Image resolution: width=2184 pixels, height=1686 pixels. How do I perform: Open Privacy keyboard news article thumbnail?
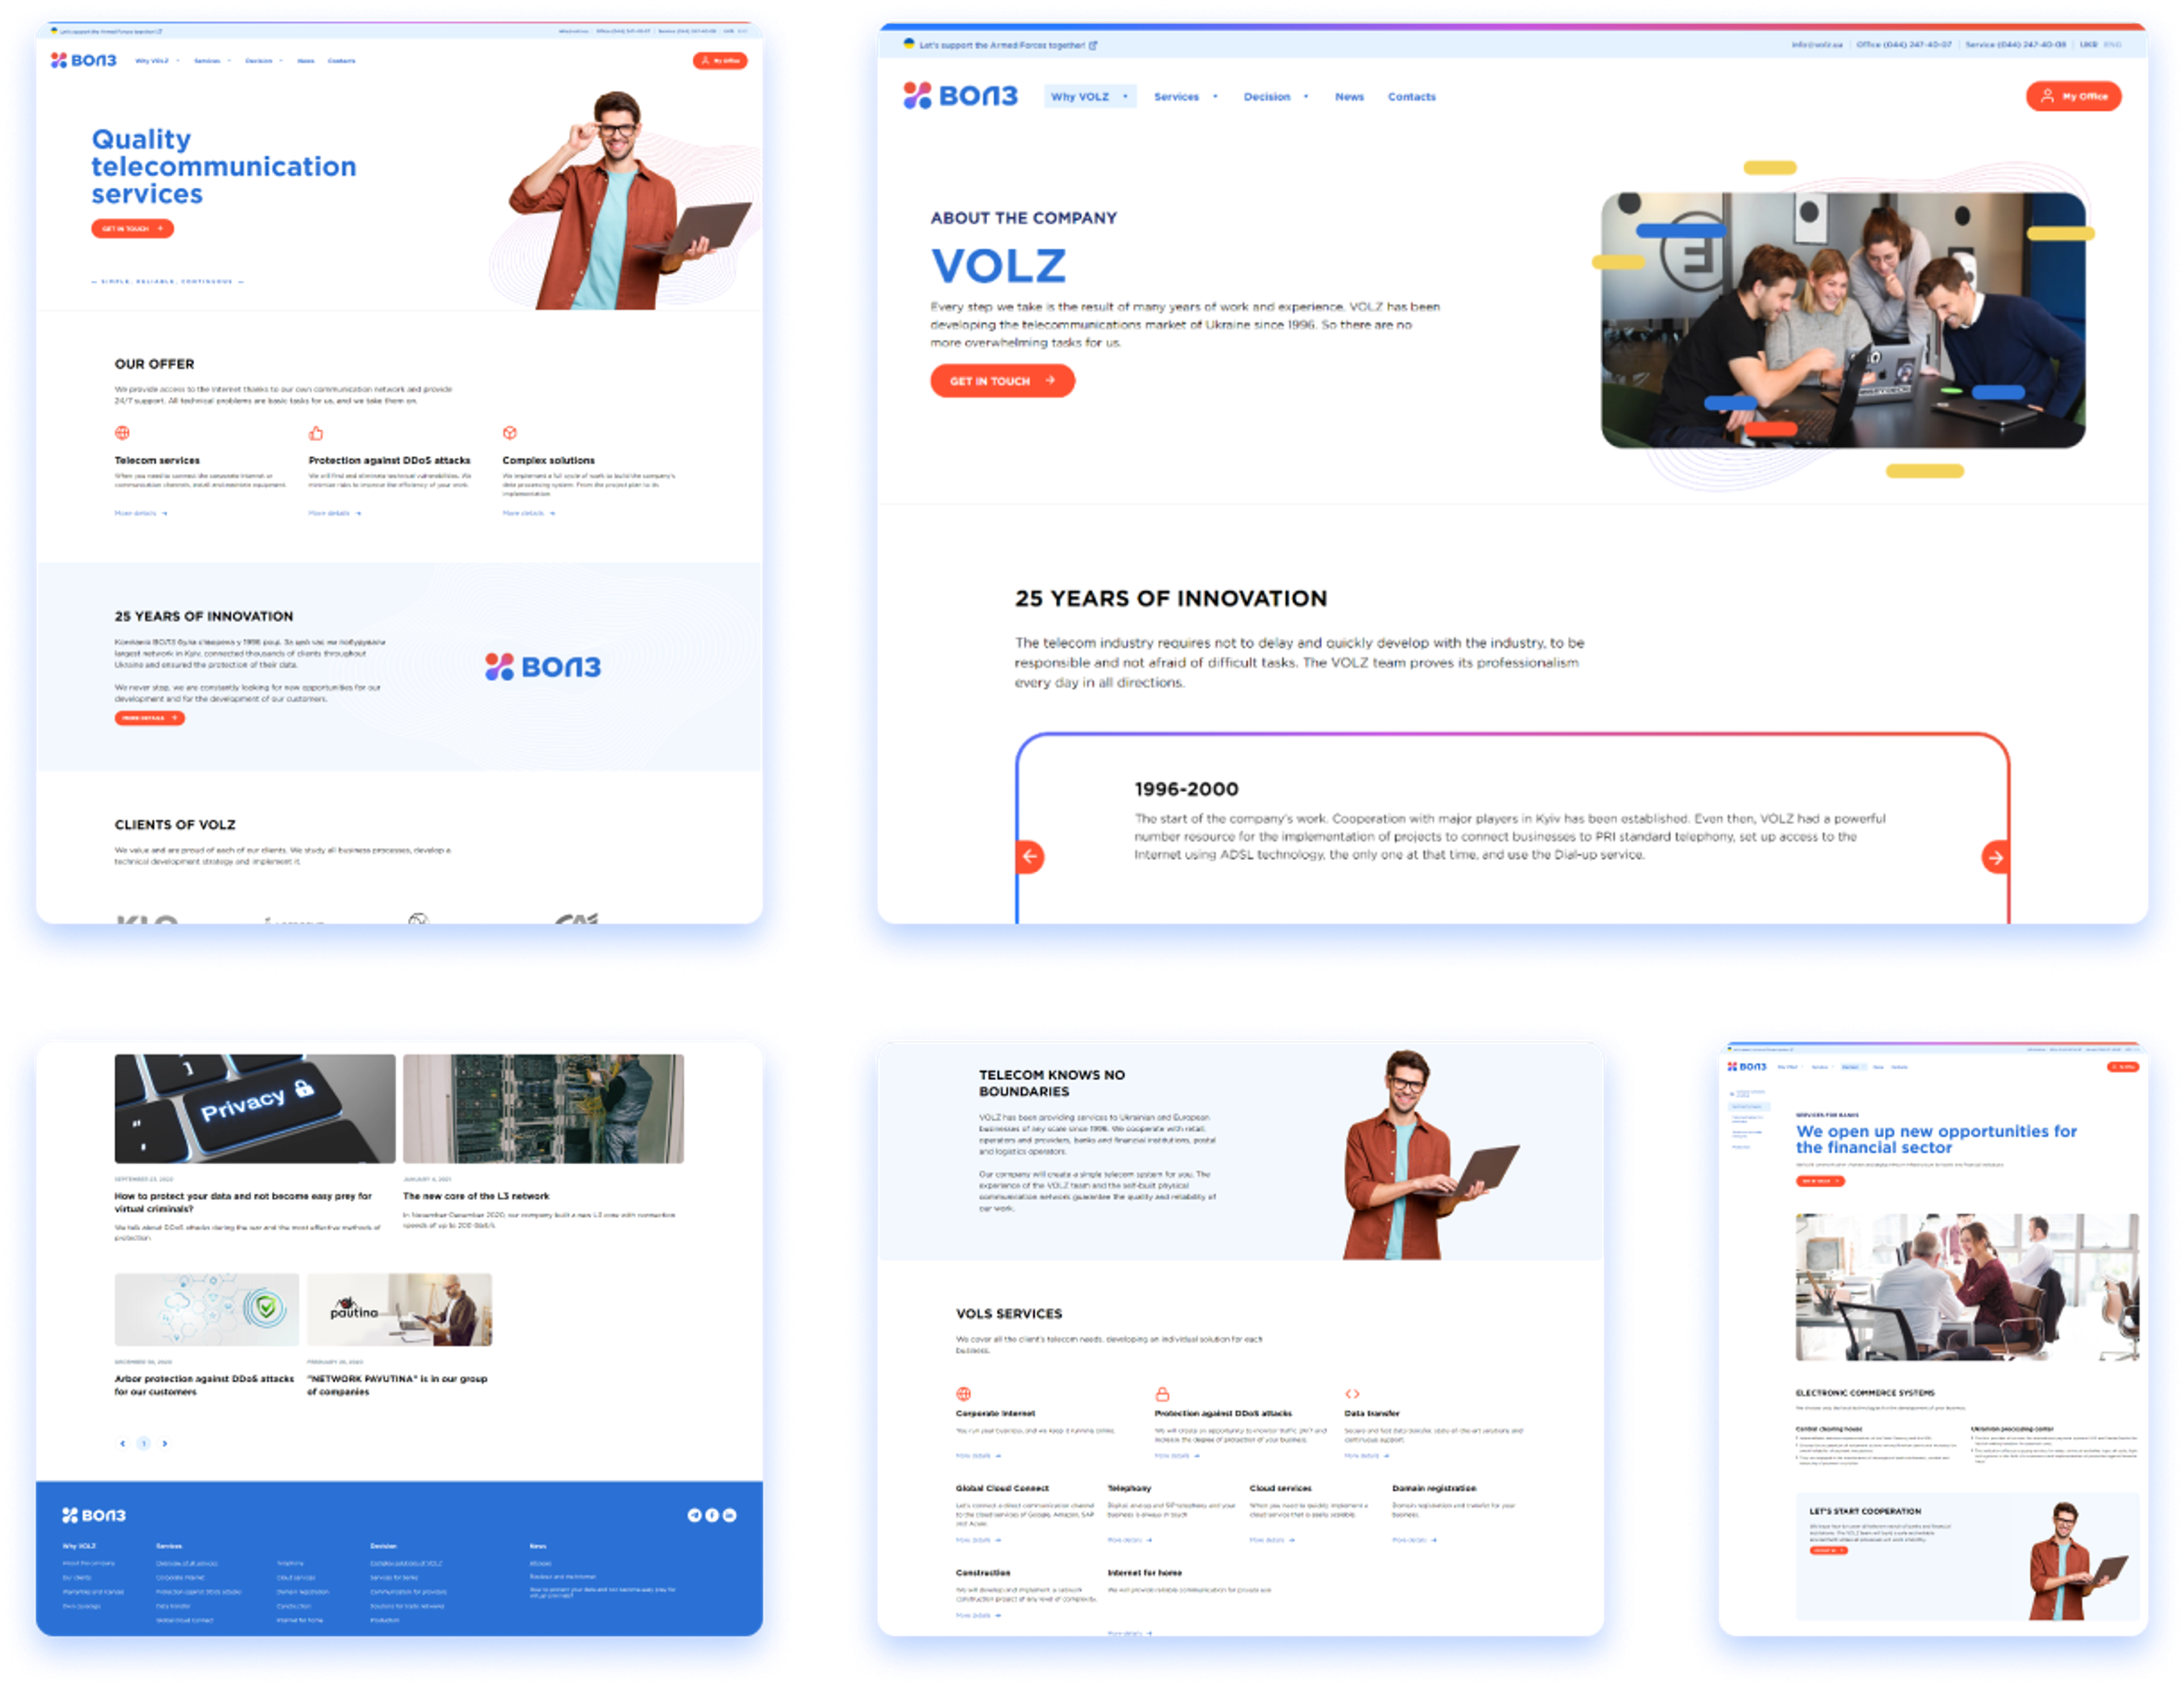pos(255,1108)
